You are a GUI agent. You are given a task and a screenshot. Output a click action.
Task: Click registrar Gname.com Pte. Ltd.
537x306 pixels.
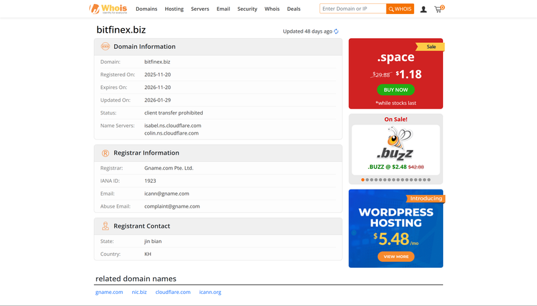pyautogui.click(x=169, y=168)
